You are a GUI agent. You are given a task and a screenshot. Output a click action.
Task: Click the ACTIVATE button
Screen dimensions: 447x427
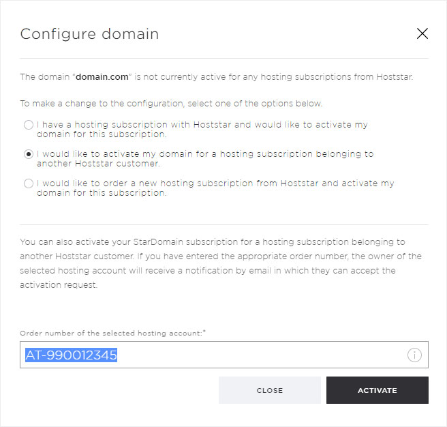tap(377, 390)
